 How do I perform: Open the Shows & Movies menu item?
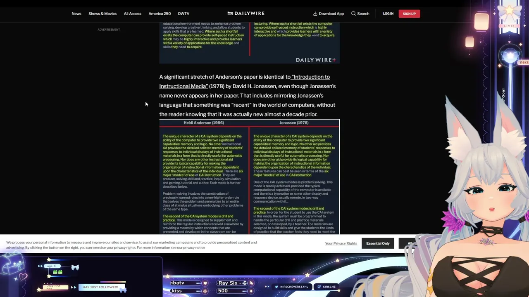[x=102, y=14]
